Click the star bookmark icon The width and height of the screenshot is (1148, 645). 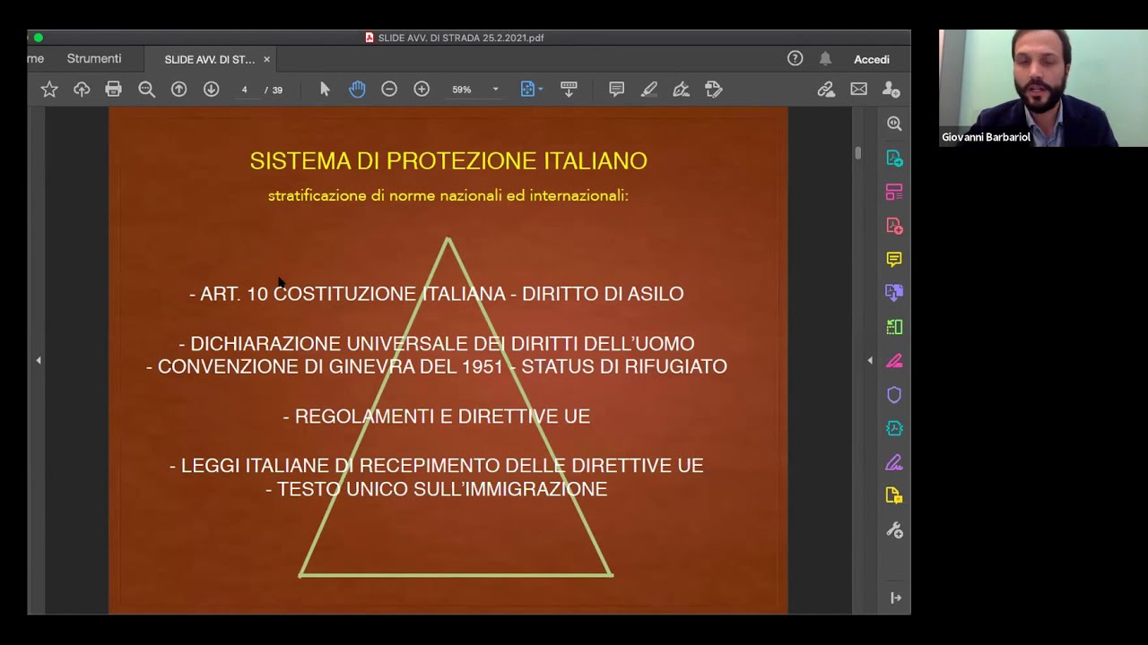(49, 90)
